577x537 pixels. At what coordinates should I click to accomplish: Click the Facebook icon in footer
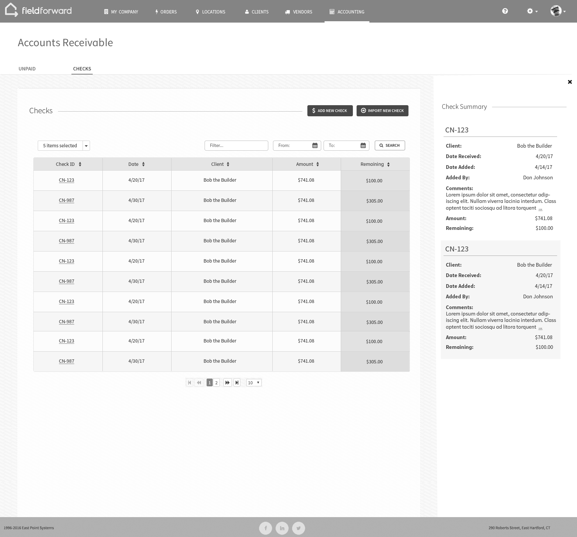coord(266,528)
